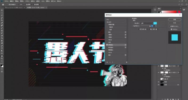Viewport: 188px width, 100px height.
Task: Select the Move tool
Action: (2, 10)
